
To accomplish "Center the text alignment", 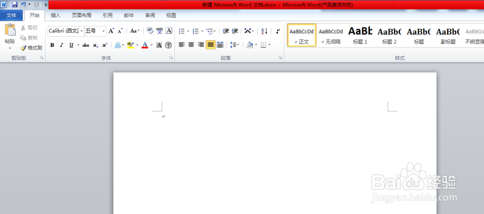I will pos(191,45).
